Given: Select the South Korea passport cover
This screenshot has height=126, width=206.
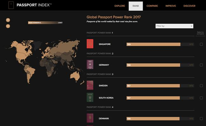Looking at the screenshot, I should tap(90, 98).
